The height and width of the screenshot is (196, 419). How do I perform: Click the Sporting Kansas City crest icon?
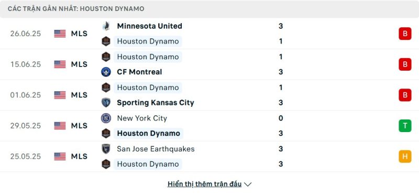coord(106,103)
